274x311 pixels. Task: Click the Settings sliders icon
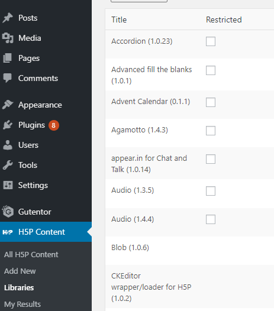[8, 185]
